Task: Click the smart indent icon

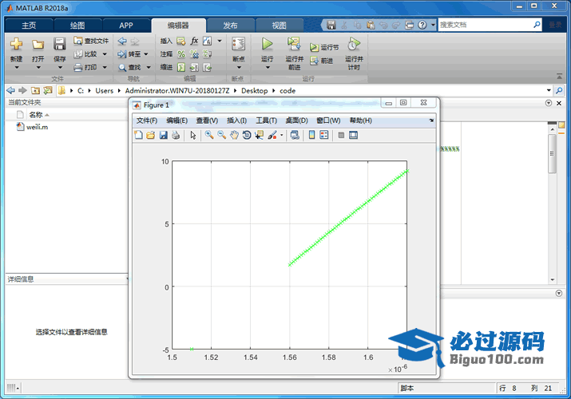Action: point(181,67)
